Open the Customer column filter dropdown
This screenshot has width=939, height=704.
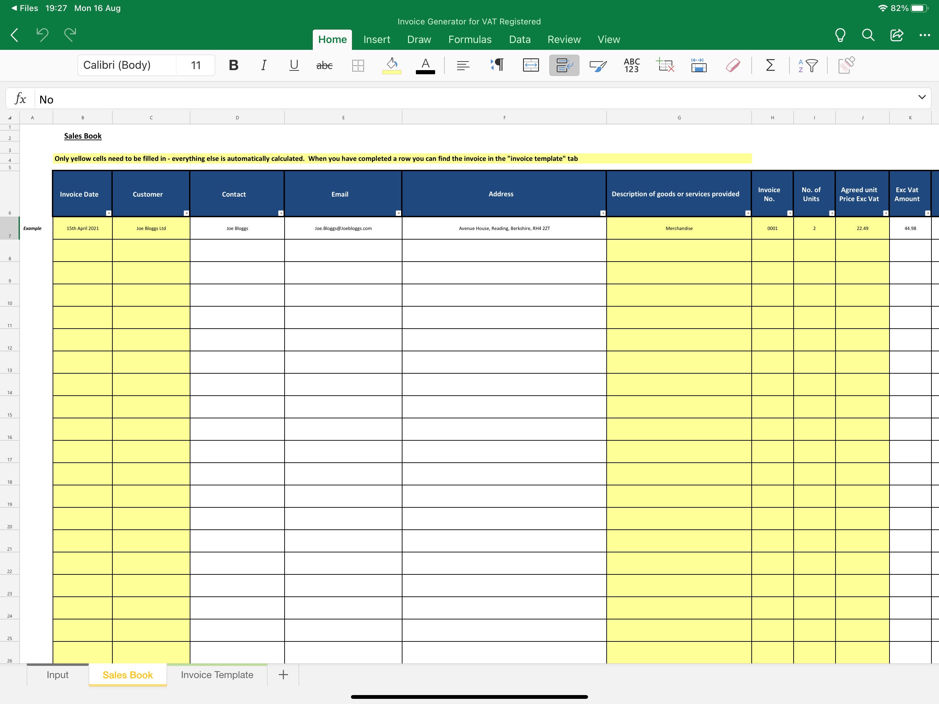pyautogui.click(x=187, y=212)
